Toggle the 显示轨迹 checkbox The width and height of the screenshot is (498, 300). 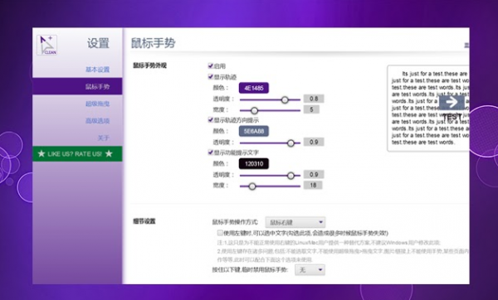click(210, 76)
